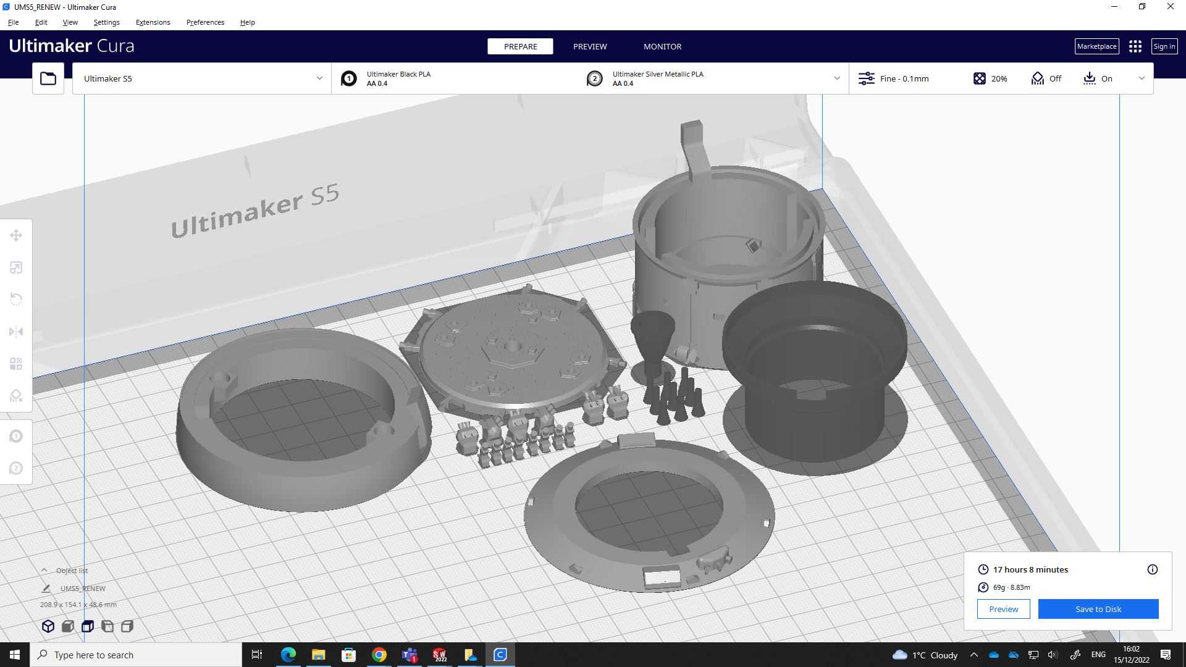Open the File menu
This screenshot has height=667, width=1186.
pos(13,22)
